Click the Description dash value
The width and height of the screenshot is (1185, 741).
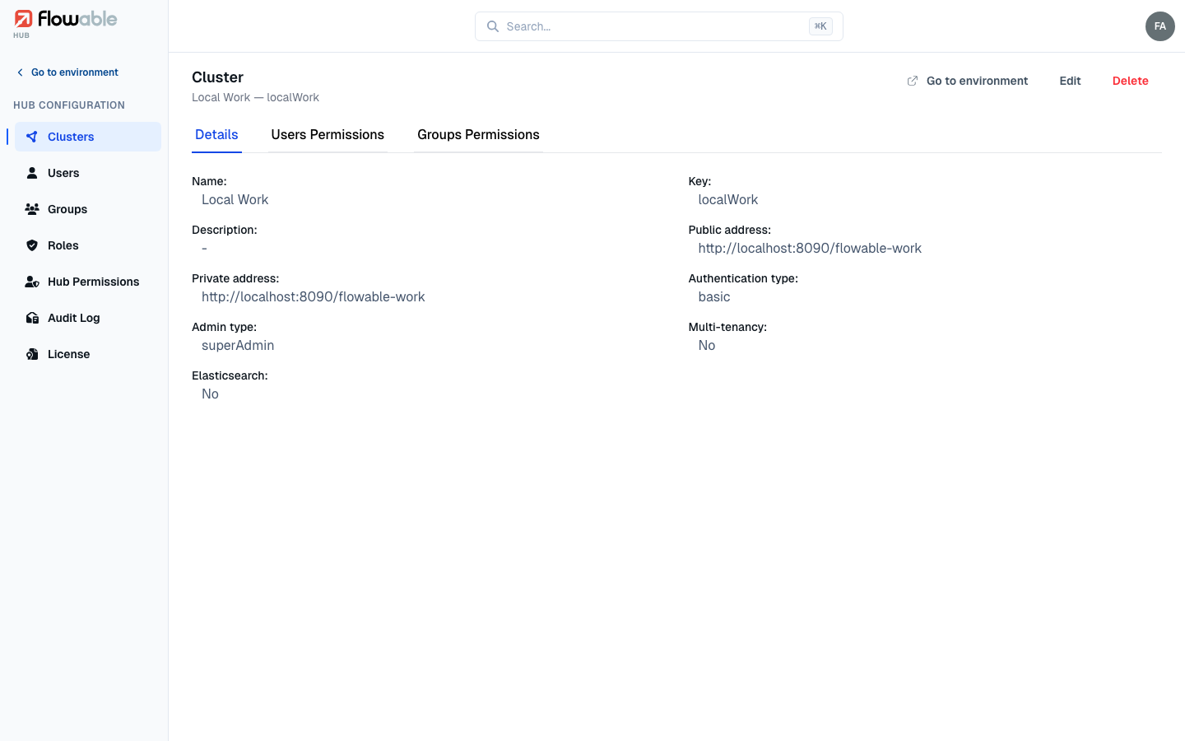point(204,249)
